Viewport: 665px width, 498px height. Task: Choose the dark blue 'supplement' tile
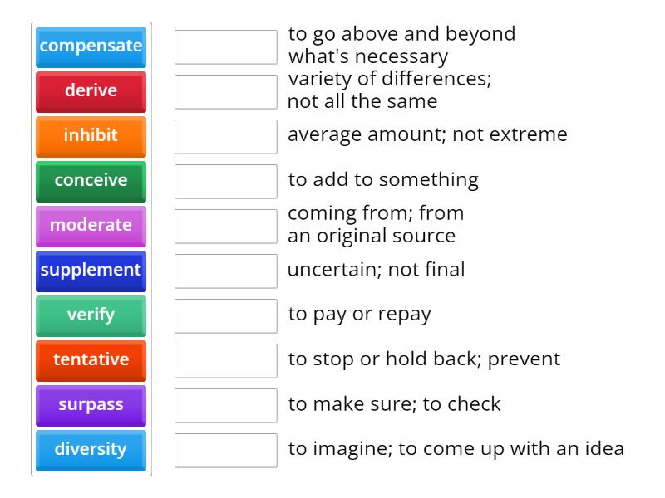91,271
